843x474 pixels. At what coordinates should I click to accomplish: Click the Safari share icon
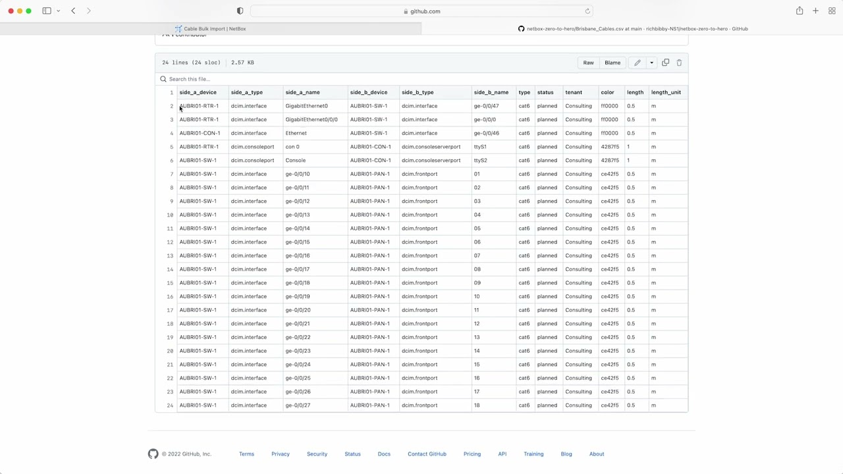(800, 11)
